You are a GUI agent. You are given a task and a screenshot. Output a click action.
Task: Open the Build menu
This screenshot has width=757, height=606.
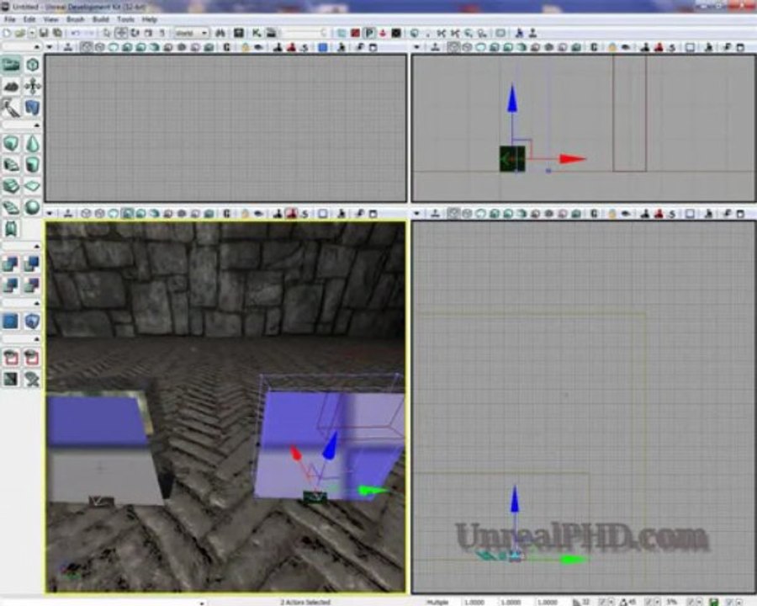click(x=100, y=19)
